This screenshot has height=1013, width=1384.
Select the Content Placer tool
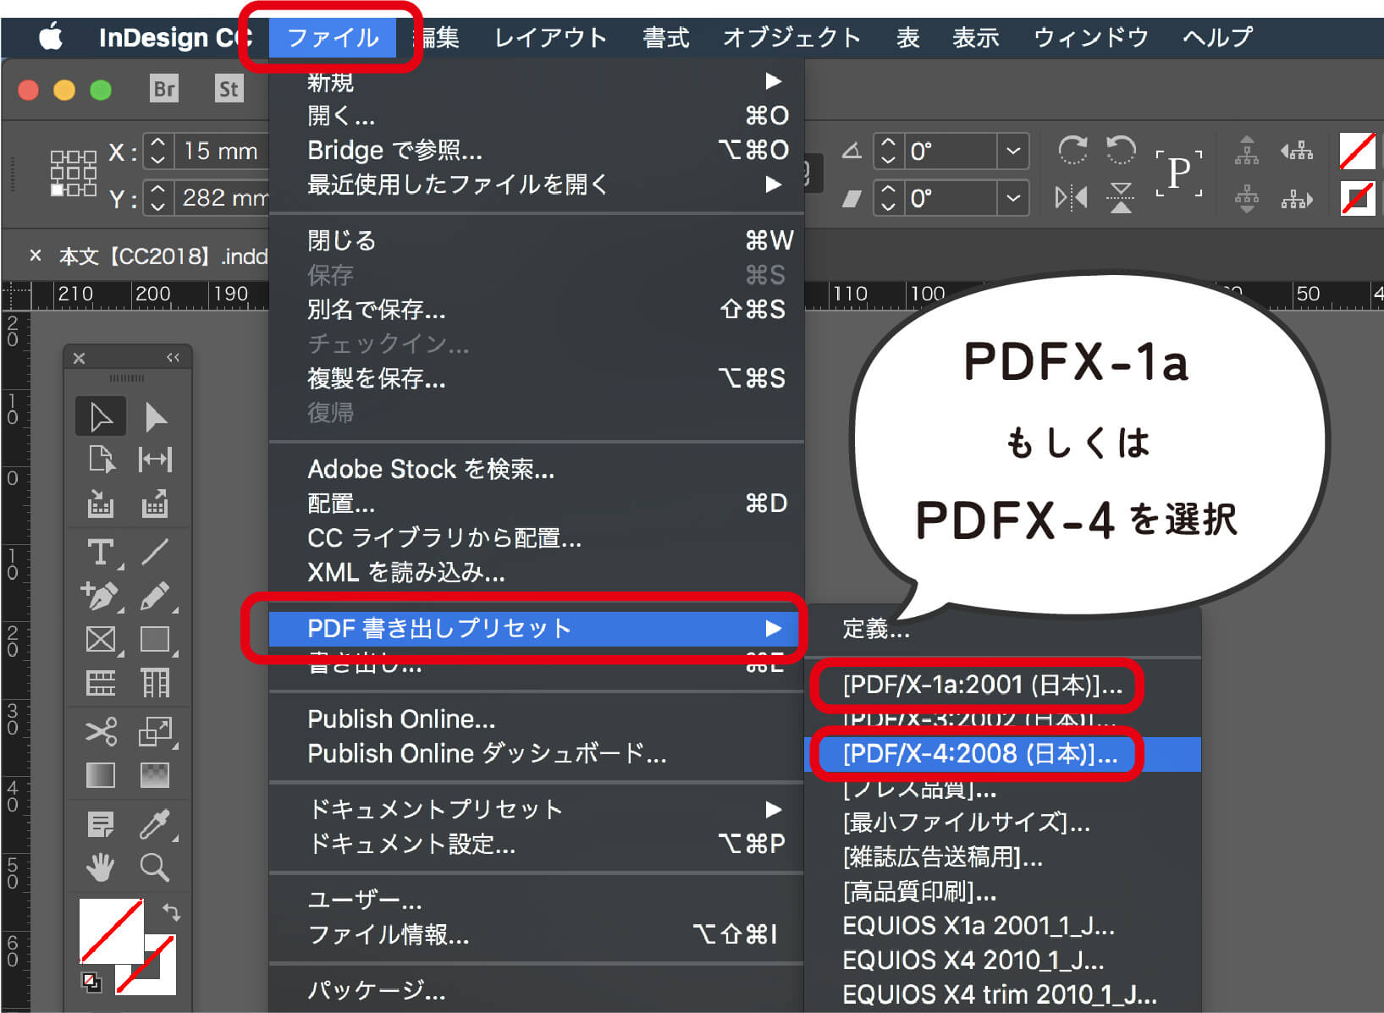pyautogui.click(x=155, y=504)
